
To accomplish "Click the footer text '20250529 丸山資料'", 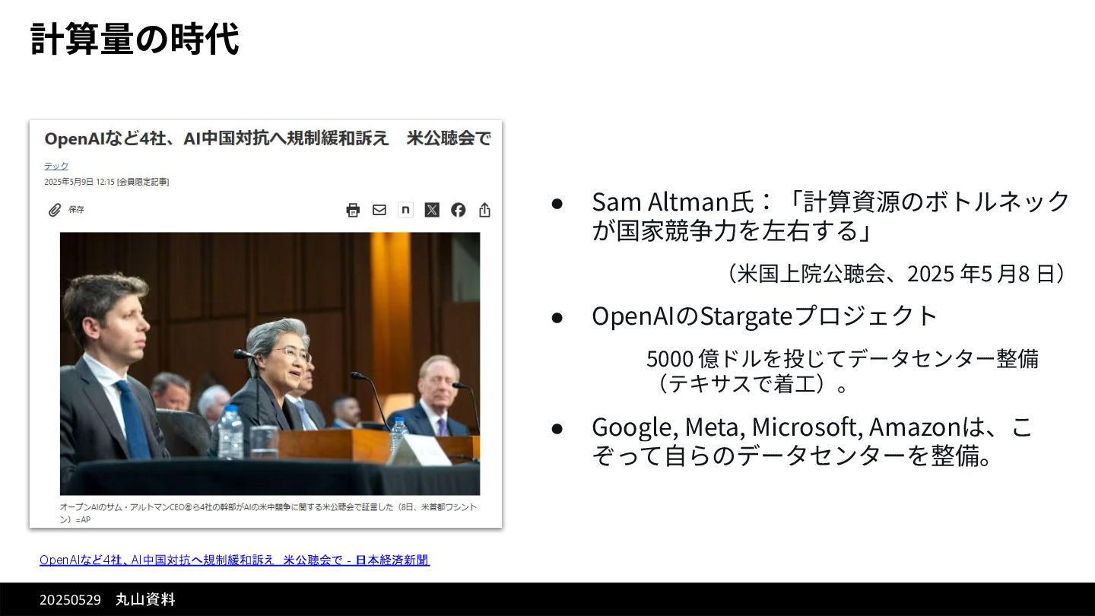I will [x=107, y=600].
